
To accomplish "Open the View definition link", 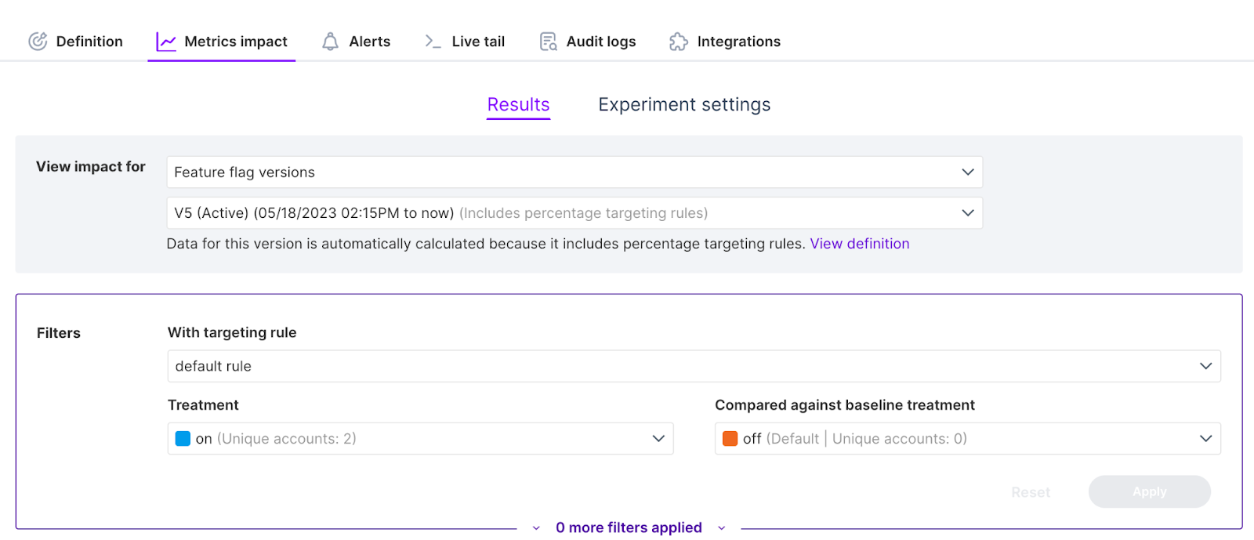I will pos(859,244).
